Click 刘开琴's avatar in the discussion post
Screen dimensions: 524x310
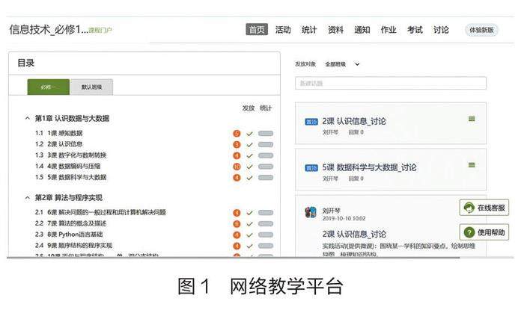coord(311,212)
